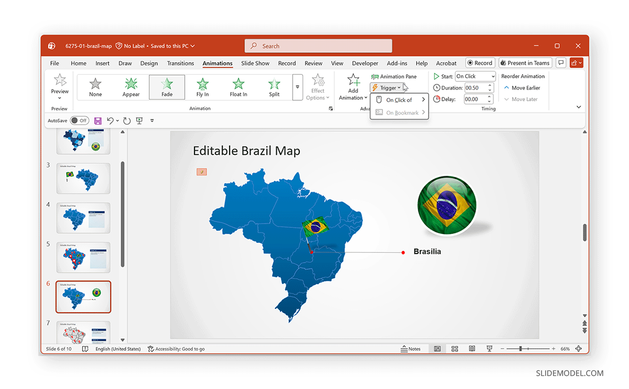The width and height of the screenshot is (629, 389).
Task: Select the Fade animation effect
Action: 167,87
